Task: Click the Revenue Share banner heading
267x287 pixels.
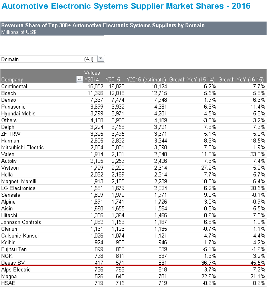Action: [103, 25]
